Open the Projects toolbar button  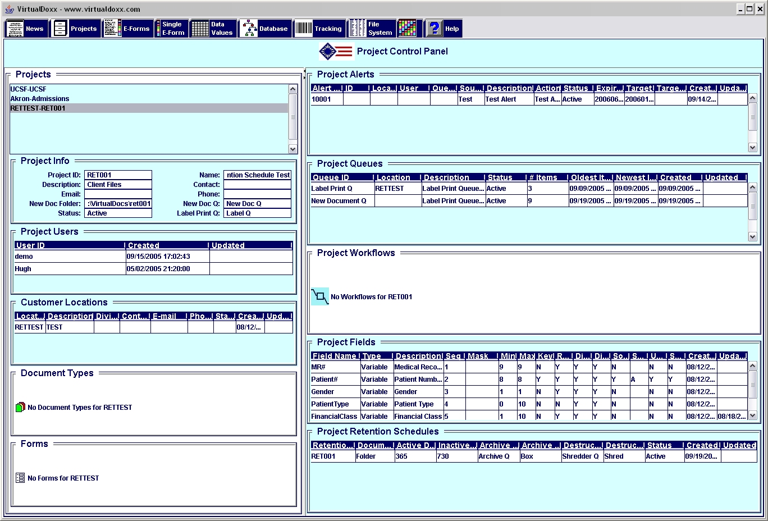tap(75, 29)
